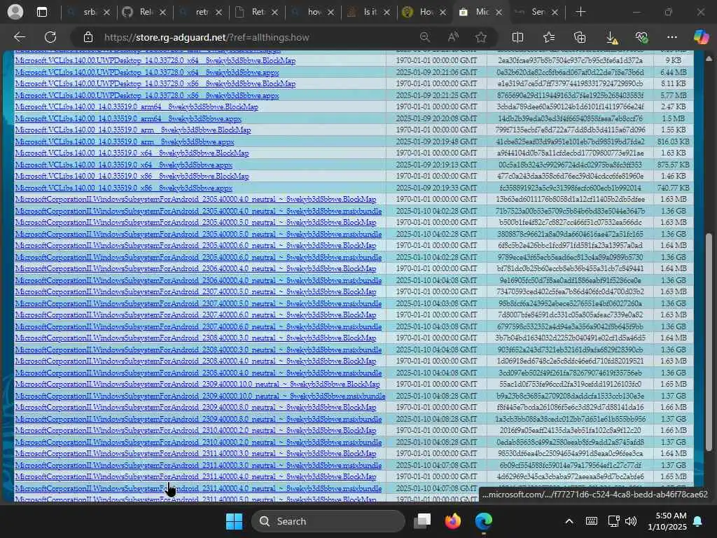
Task: Open the Favorites list icon
Action: tap(549, 37)
